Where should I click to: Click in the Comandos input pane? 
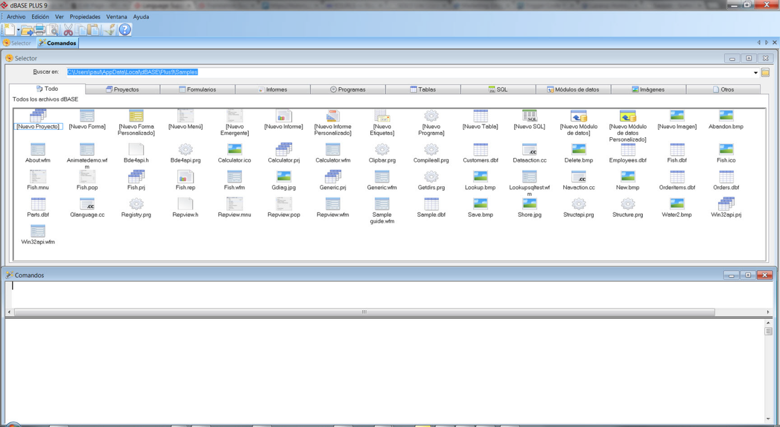[389, 295]
